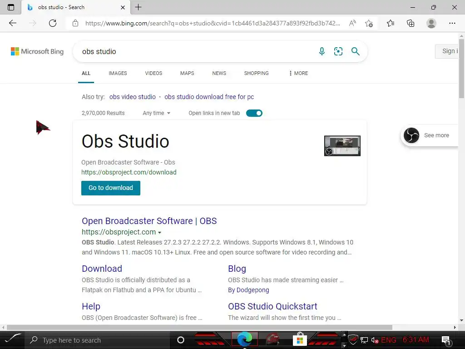Click the Bing magnifier search button

click(x=355, y=51)
